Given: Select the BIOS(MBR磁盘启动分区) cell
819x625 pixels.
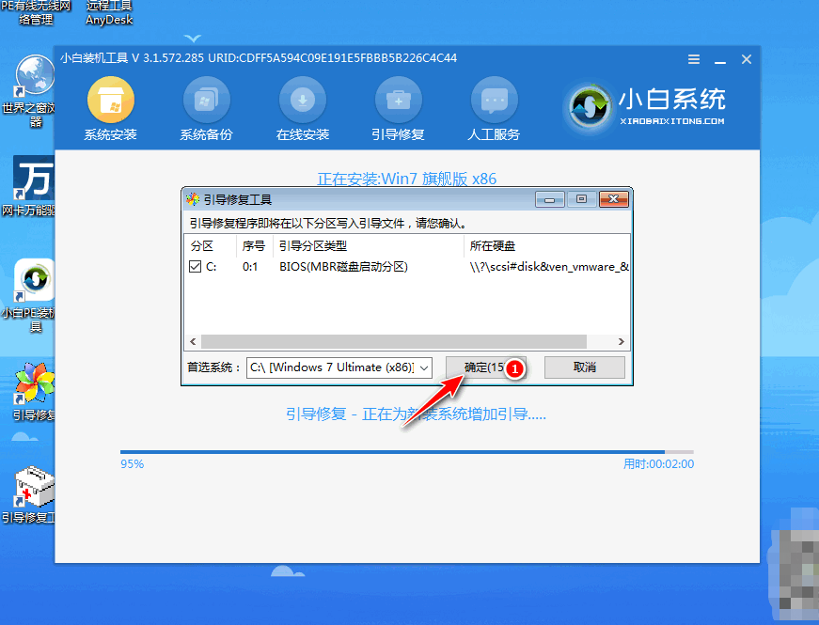Looking at the screenshot, I should (x=343, y=267).
